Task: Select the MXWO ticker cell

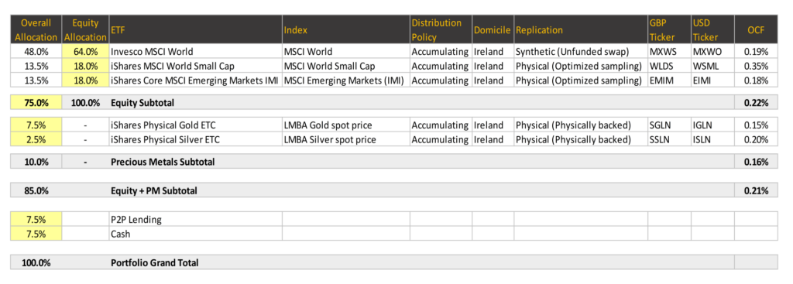Action: (x=712, y=51)
